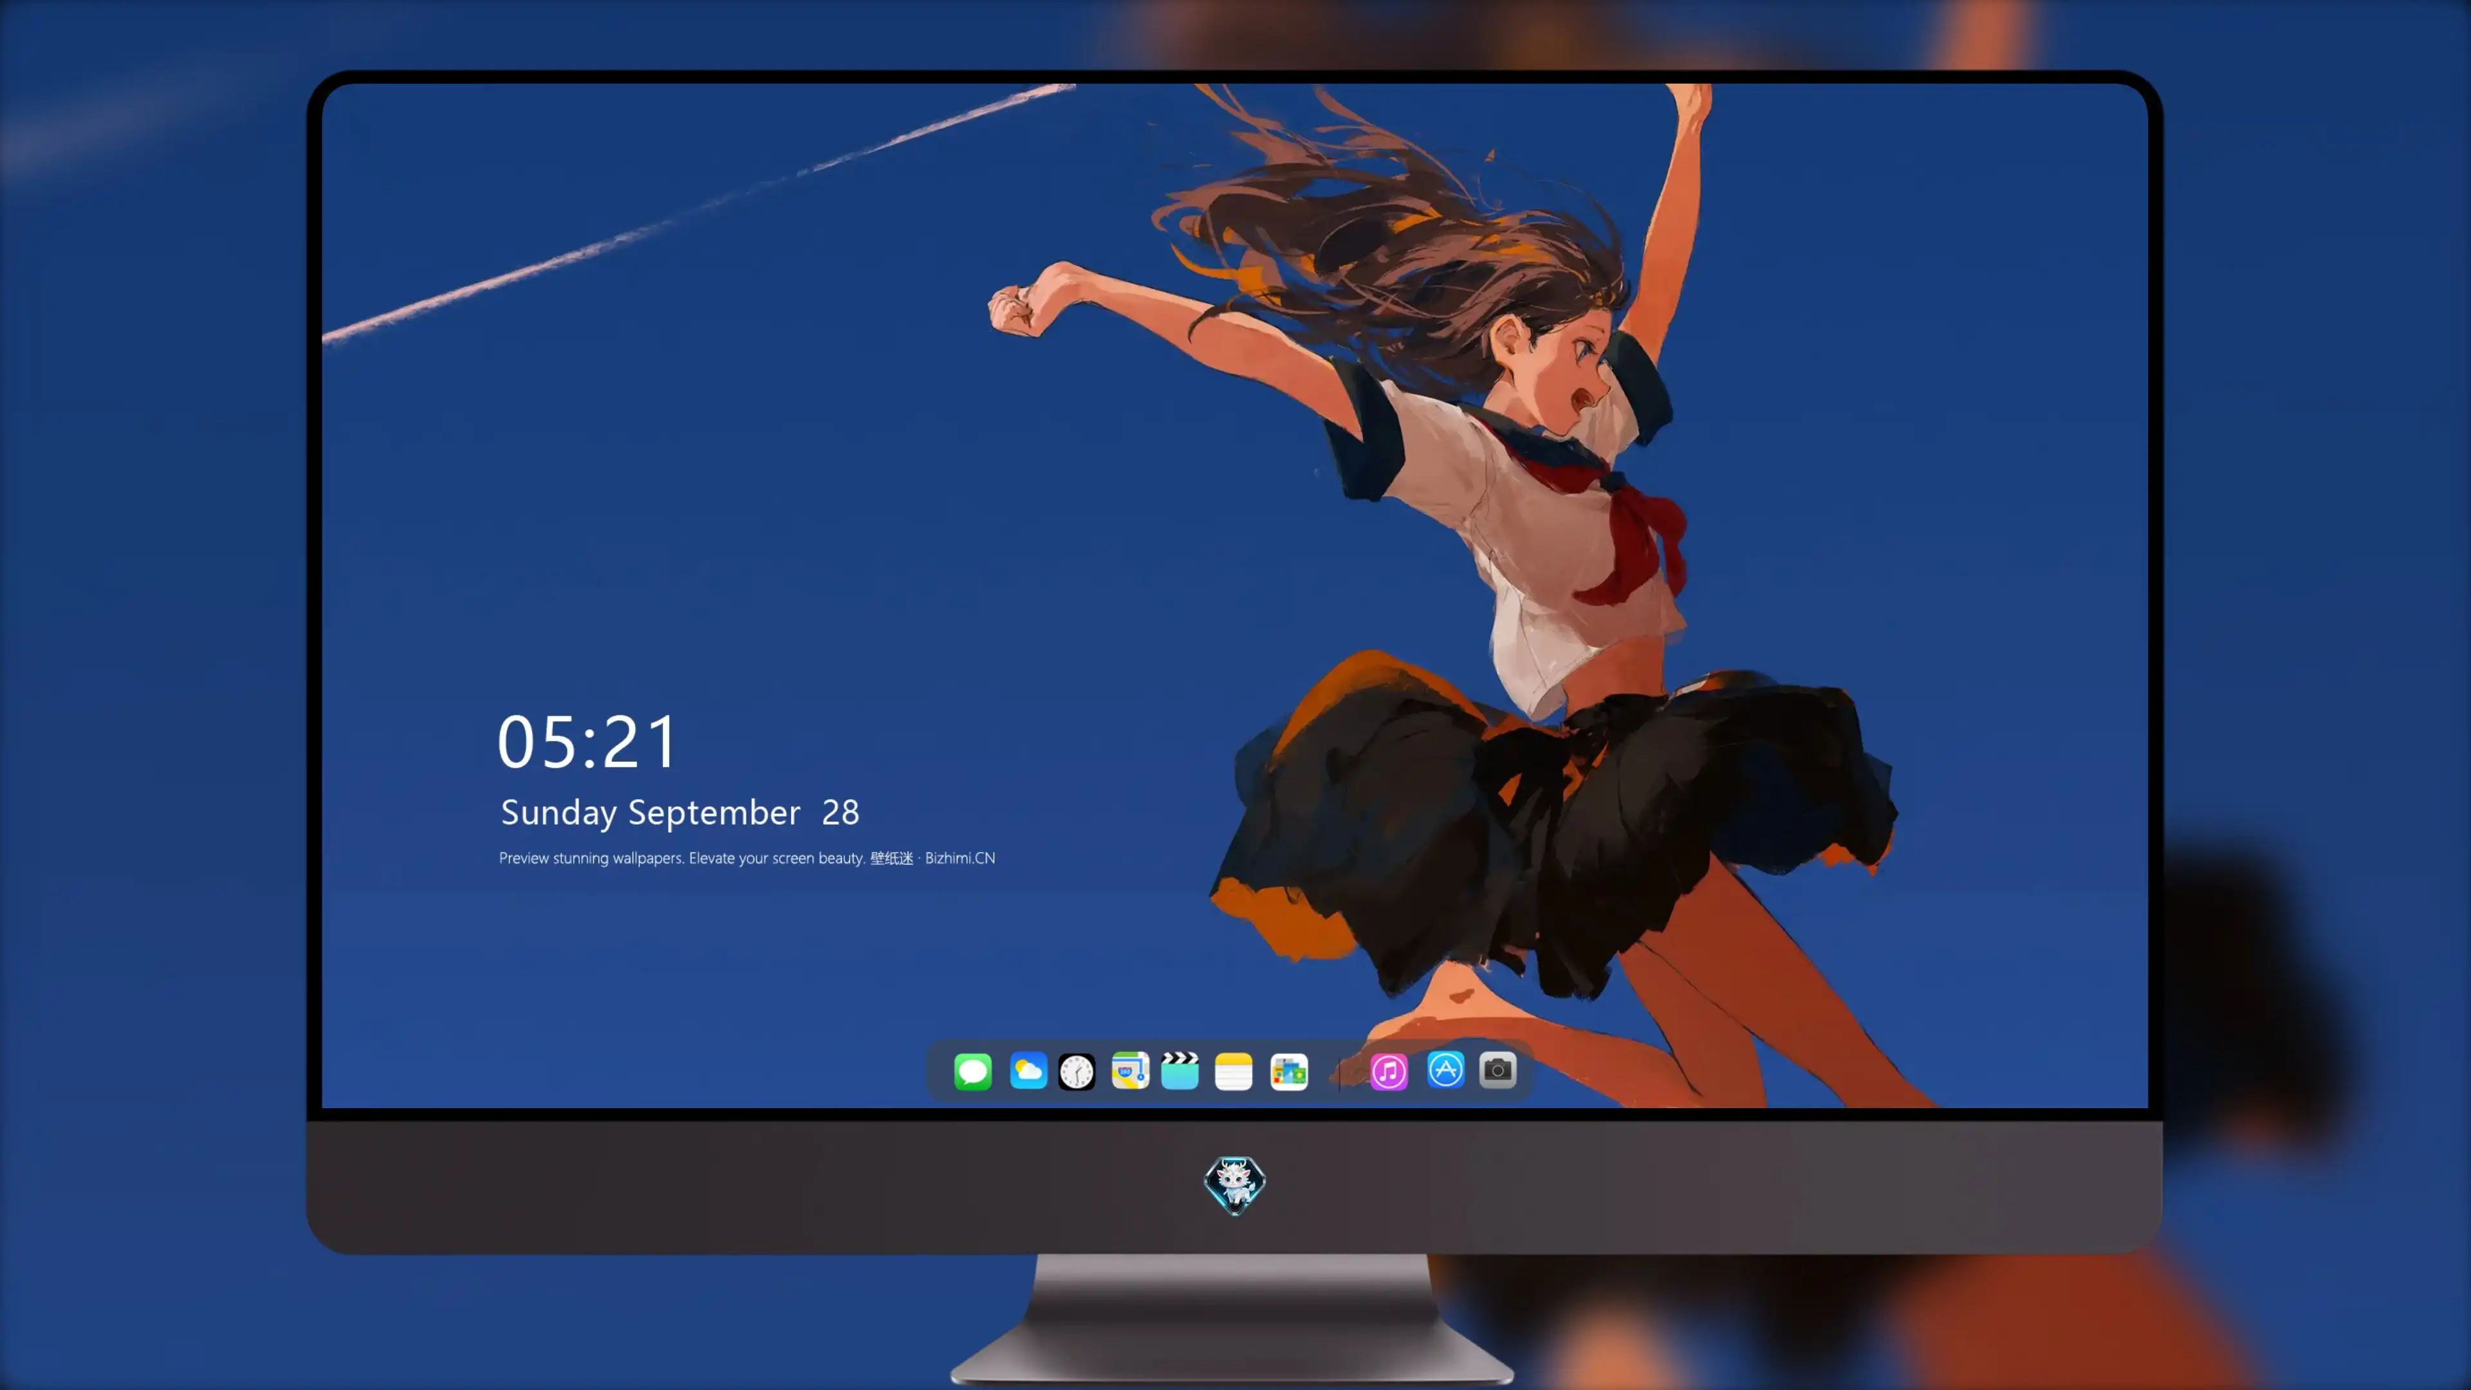The image size is (2471, 1390).
Task: Click the Bizhimi.CN text
Action: 960,858
